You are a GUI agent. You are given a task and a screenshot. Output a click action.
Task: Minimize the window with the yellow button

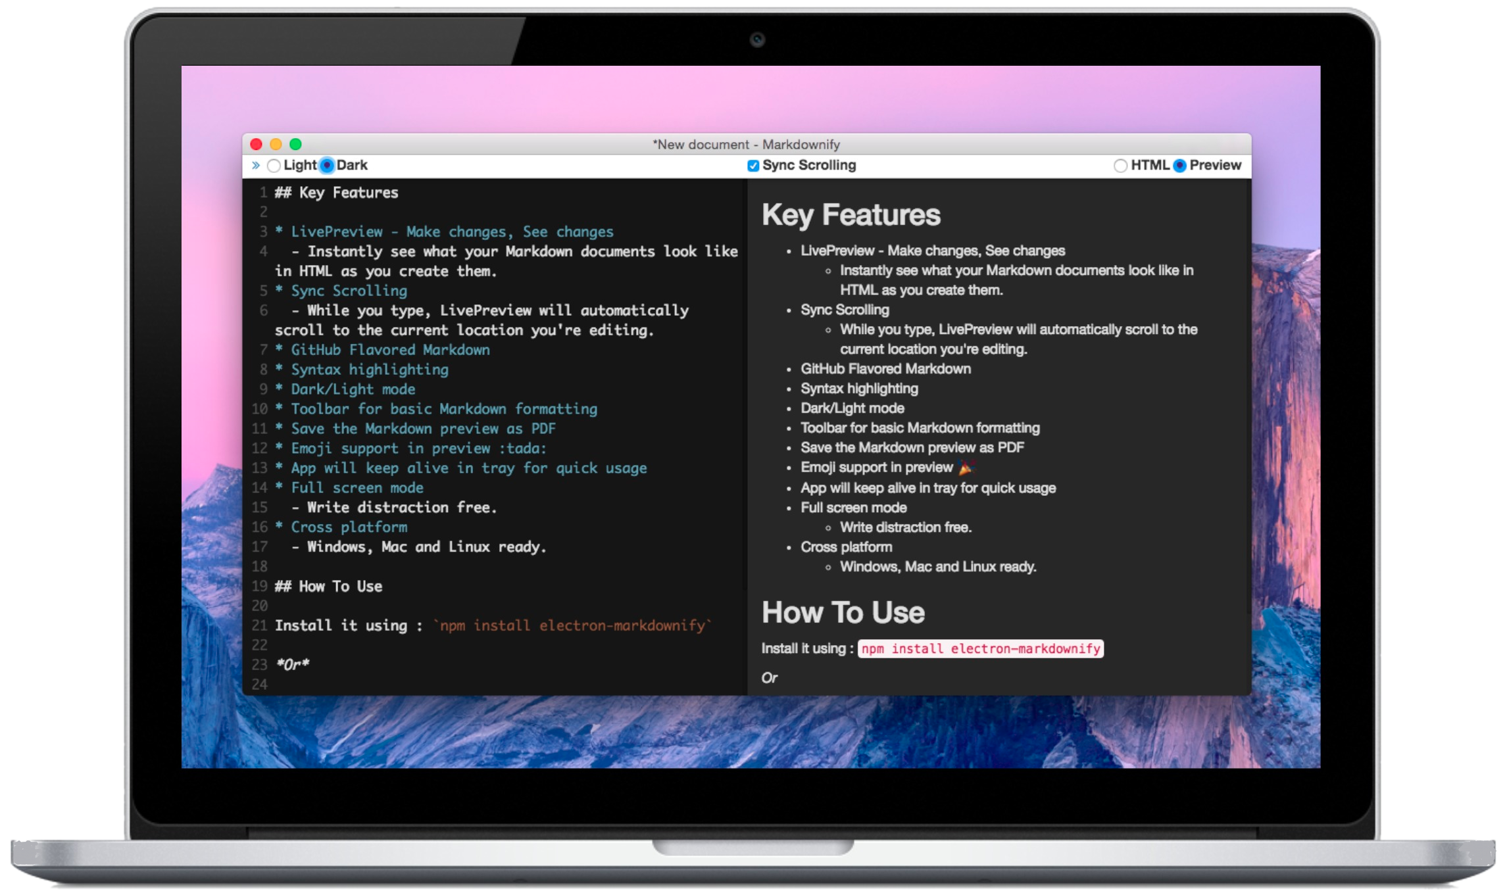pyautogui.click(x=276, y=144)
